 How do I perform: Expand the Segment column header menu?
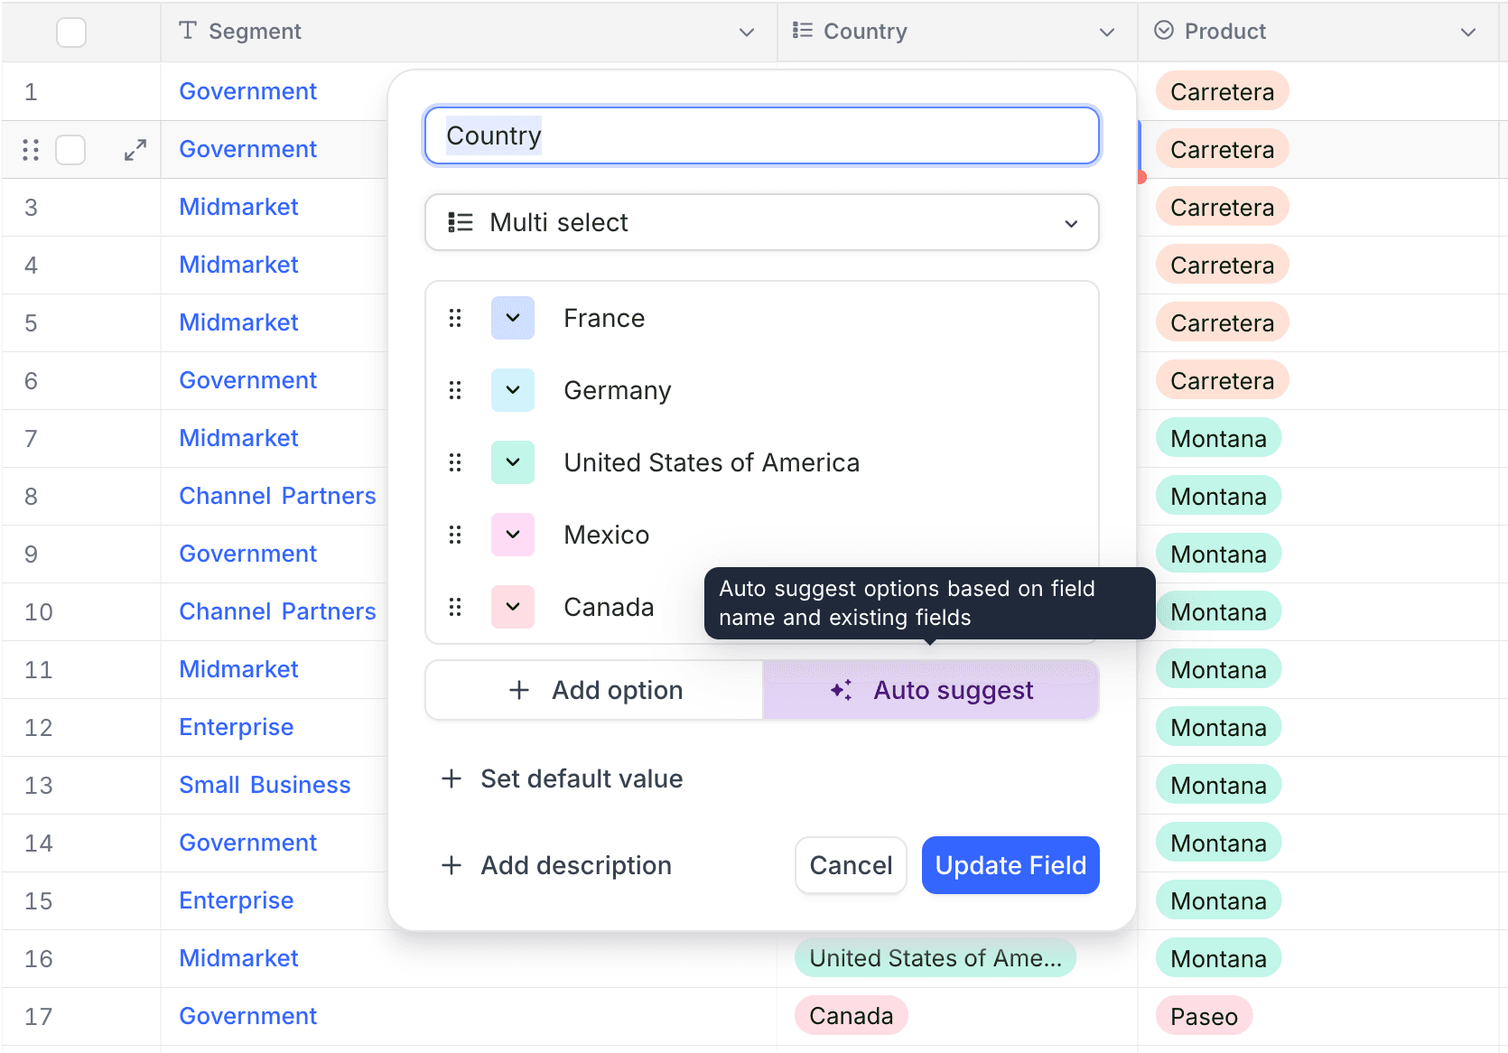746,33
